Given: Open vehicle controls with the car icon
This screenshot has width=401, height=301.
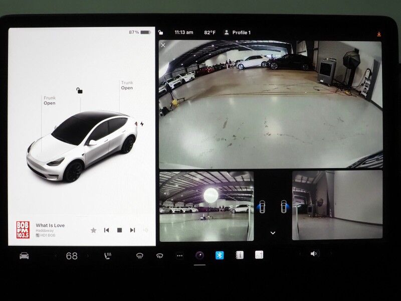Looking at the screenshot, I should coord(24,256).
